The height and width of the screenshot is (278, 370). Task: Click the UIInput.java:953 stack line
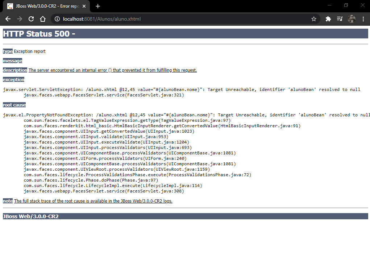tap(96, 137)
